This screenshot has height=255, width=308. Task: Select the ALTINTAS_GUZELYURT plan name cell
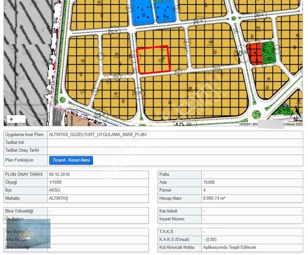point(98,135)
